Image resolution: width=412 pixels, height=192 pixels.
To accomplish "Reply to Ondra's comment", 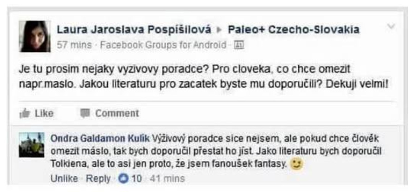I will pos(98,179).
